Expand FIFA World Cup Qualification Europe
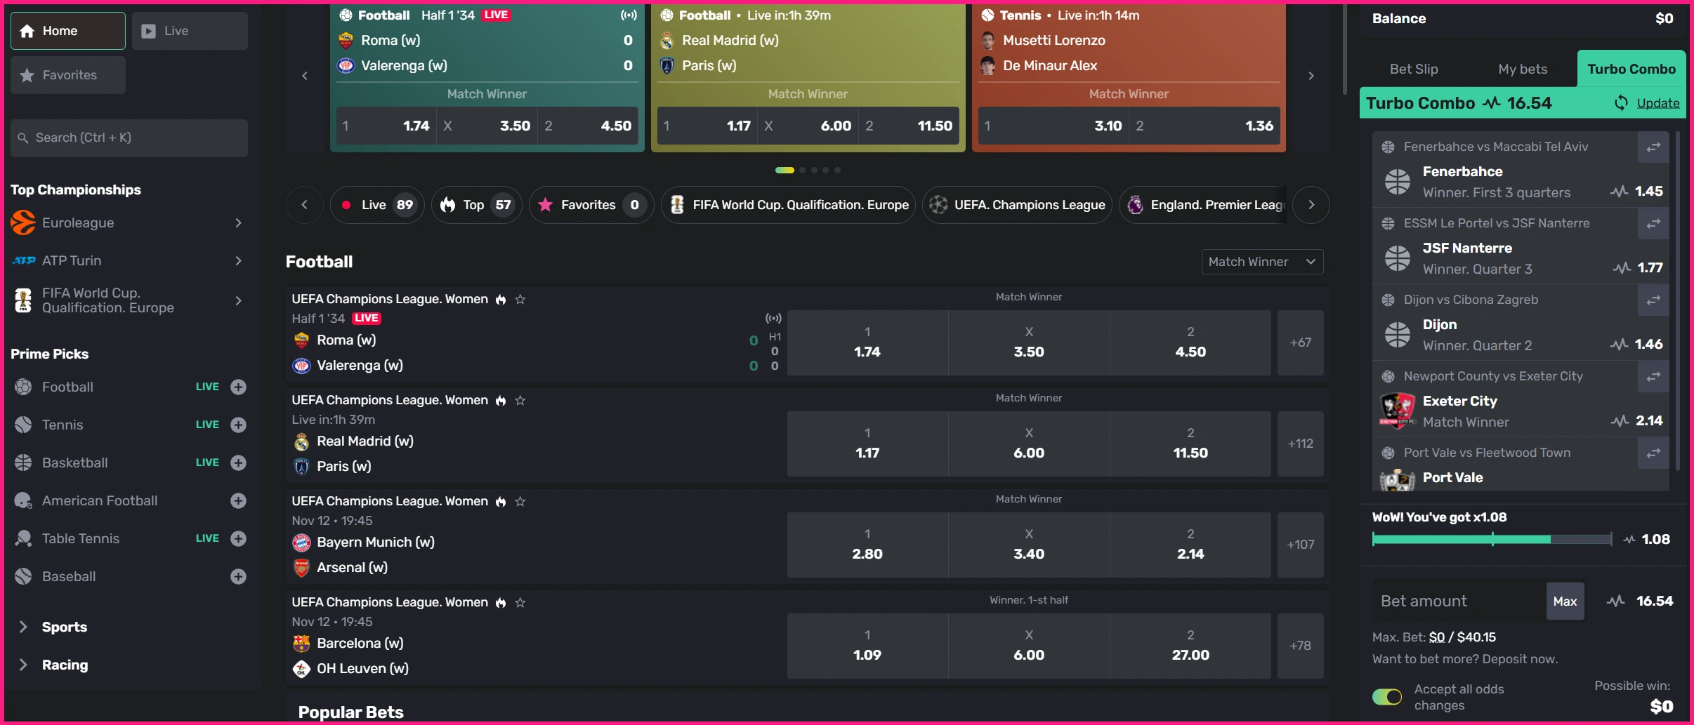Image resolution: width=1694 pixels, height=725 pixels. coord(239,300)
